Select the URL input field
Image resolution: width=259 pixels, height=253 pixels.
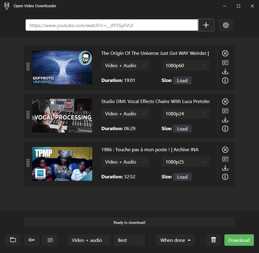click(111, 25)
